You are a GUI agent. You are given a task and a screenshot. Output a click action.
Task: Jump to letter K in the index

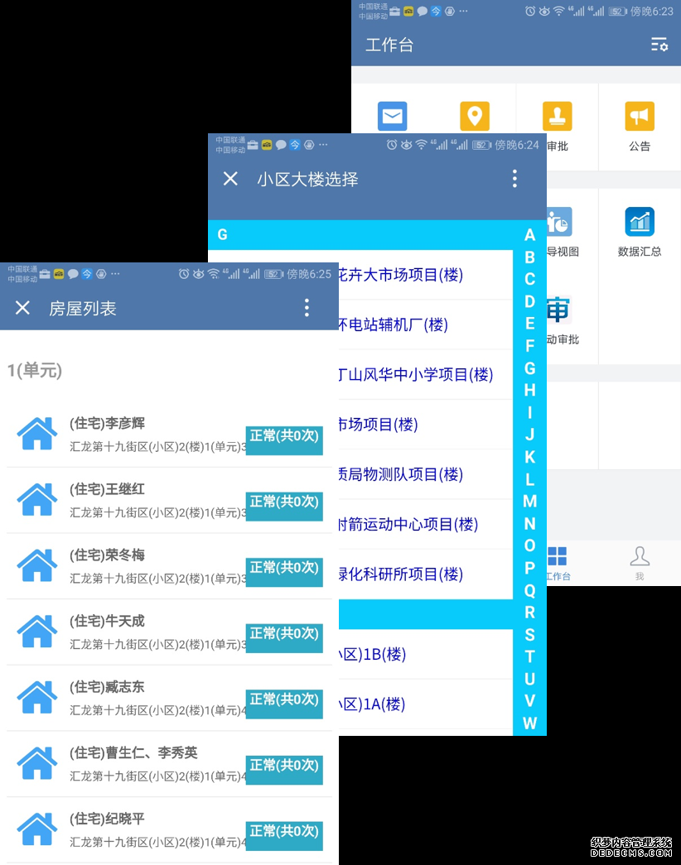pos(529,457)
